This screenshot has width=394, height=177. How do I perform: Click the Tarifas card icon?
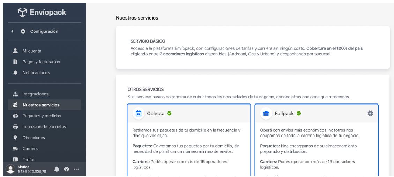click(x=15, y=160)
